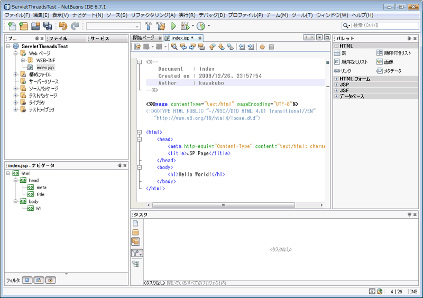Viewport: 423px width, 298px height.
Task: Click the Find Selection magnifier in editor toolbar
Action: point(174,47)
